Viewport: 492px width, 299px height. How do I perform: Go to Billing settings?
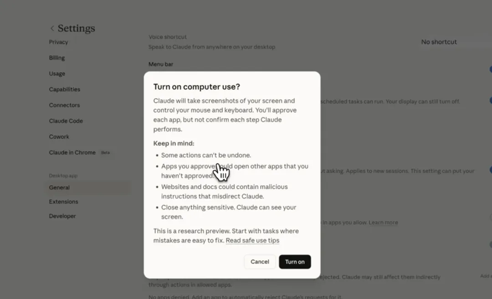tap(57, 58)
